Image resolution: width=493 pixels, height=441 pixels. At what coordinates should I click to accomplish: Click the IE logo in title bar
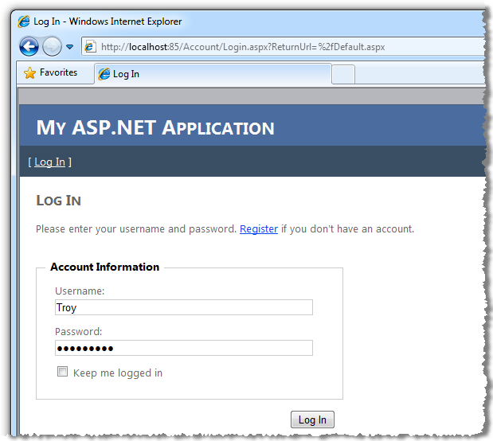pyautogui.click(x=24, y=21)
